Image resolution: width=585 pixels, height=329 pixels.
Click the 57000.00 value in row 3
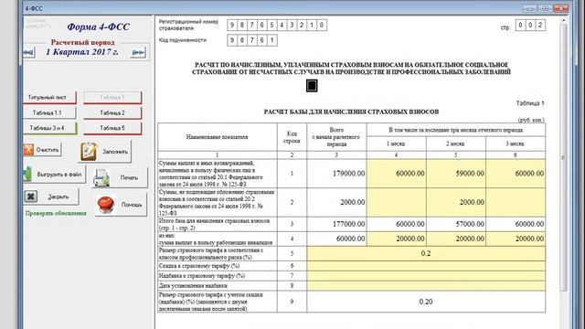(469, 224)
